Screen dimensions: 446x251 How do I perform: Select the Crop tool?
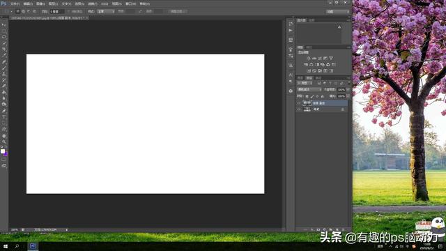pos(3,50)
